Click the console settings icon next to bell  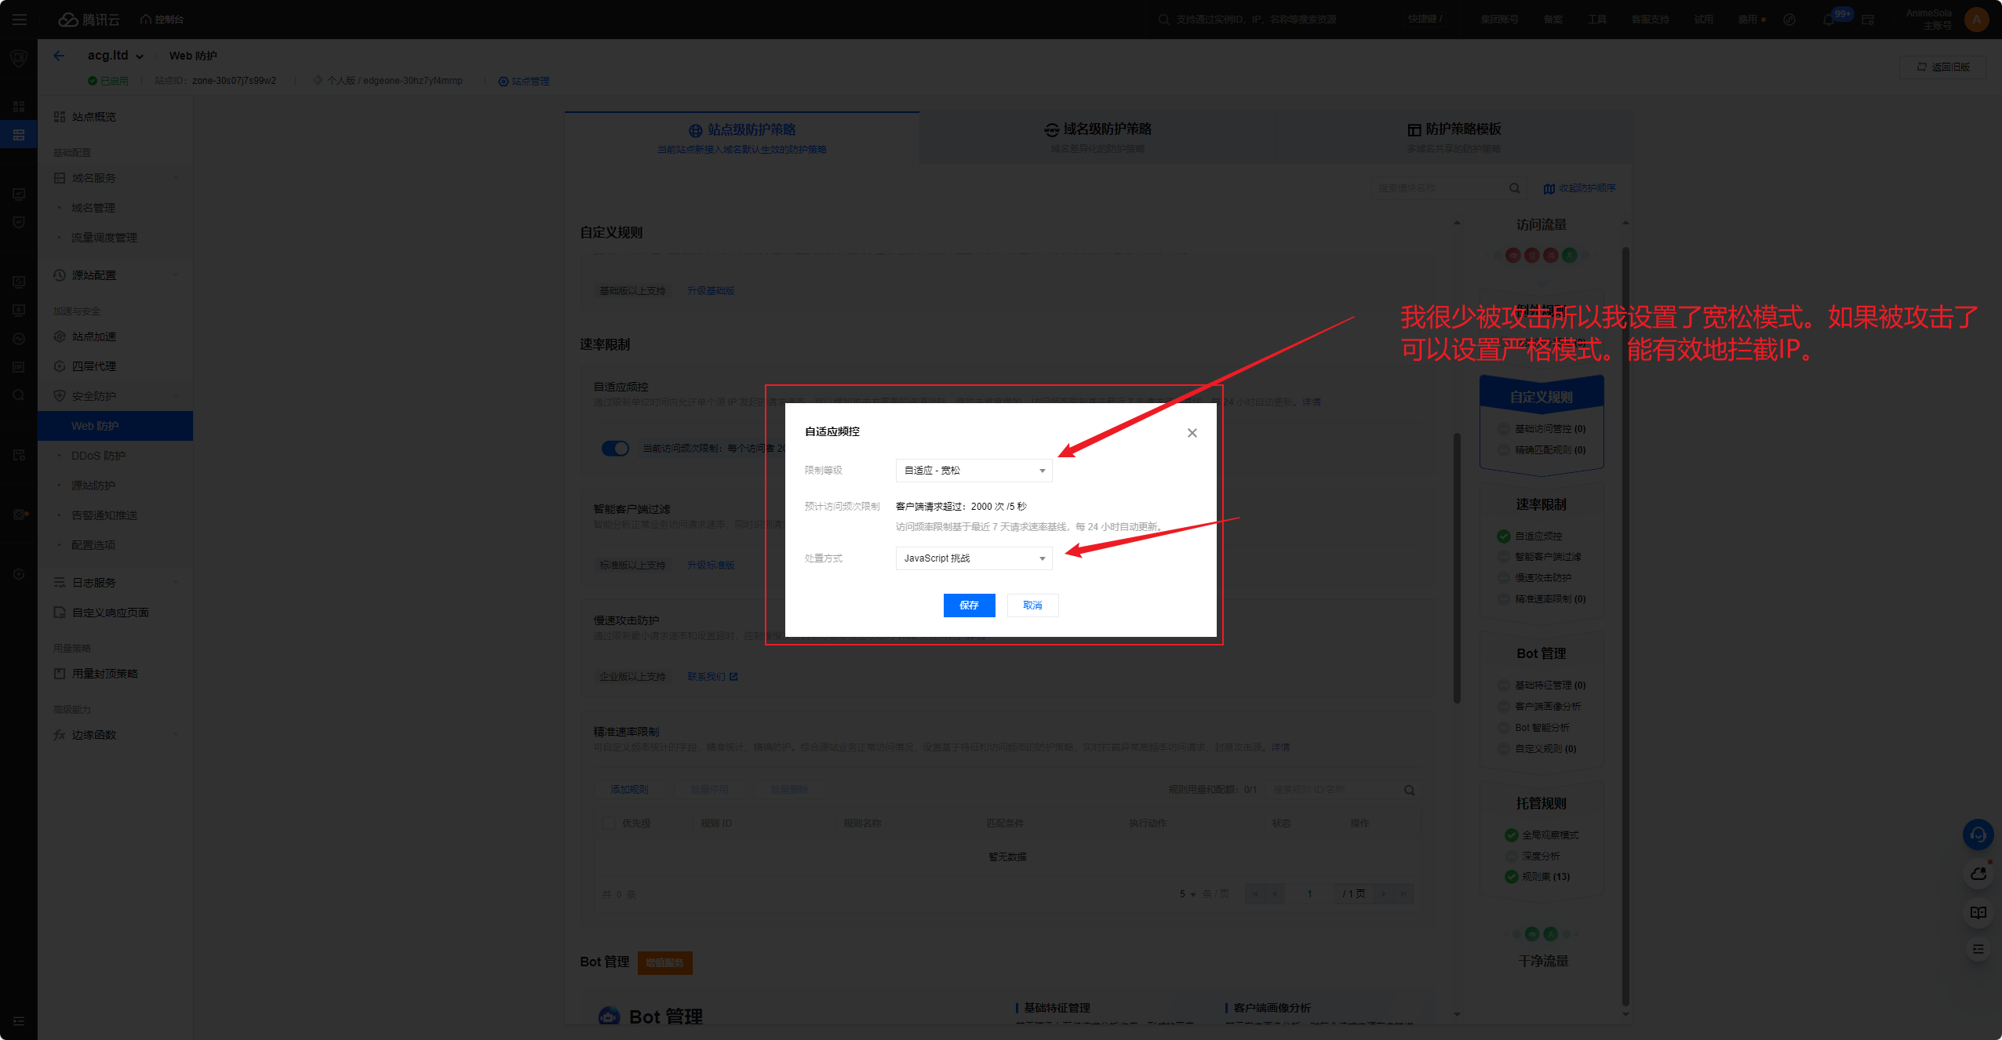(1868, 20)
